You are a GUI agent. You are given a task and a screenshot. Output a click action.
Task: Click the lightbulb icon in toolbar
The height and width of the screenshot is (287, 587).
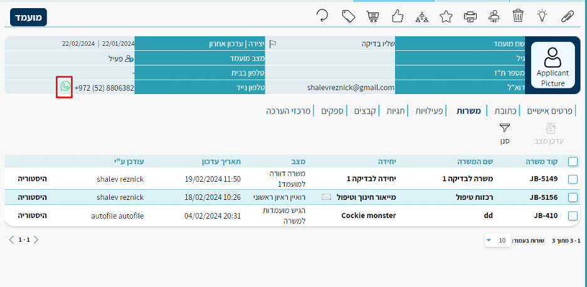click(x=542, y=16)
